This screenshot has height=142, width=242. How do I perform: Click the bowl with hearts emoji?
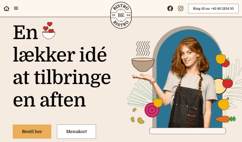click(x=49, y=31)
